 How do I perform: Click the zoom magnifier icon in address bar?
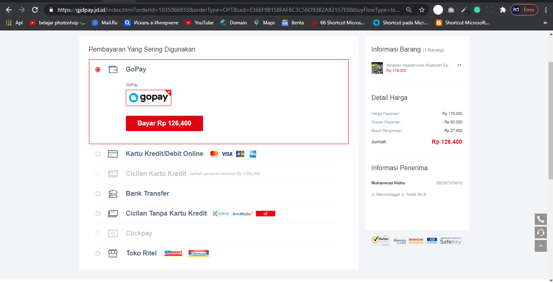coord(409,10)
